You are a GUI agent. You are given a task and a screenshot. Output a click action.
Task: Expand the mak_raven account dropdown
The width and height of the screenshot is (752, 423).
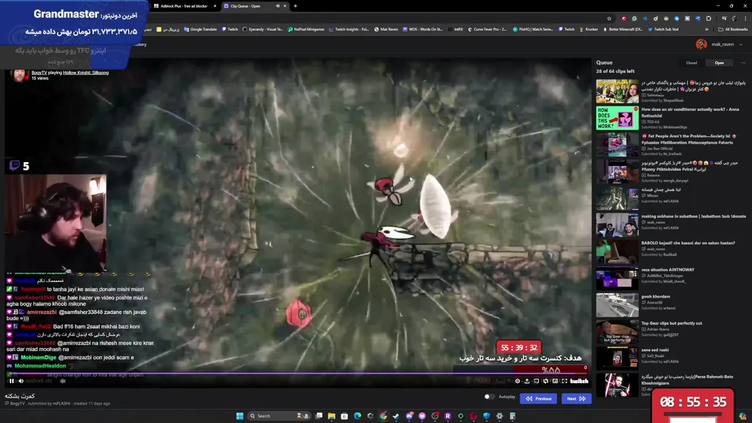tap(741, 44)
